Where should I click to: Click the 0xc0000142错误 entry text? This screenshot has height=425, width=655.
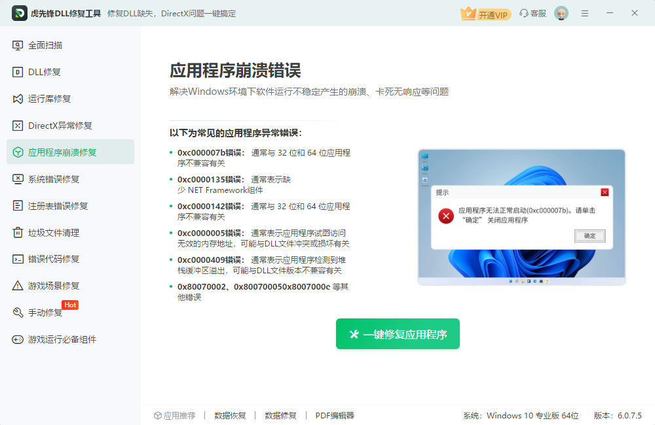tap(263, 211)
